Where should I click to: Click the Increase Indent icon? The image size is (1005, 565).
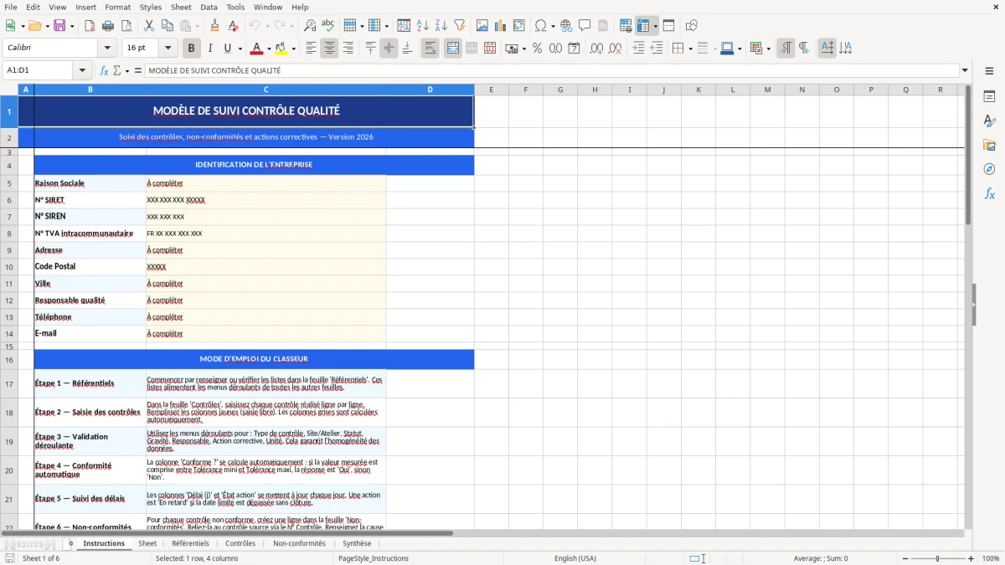(638, 49)
